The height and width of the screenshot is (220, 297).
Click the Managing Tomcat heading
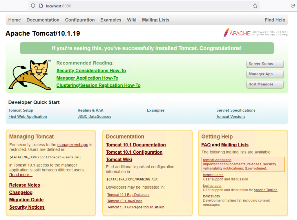(31, 137)
